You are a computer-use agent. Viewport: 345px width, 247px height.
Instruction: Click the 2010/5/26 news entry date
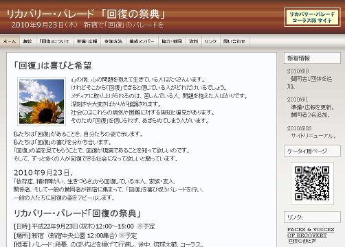[299, 128]
